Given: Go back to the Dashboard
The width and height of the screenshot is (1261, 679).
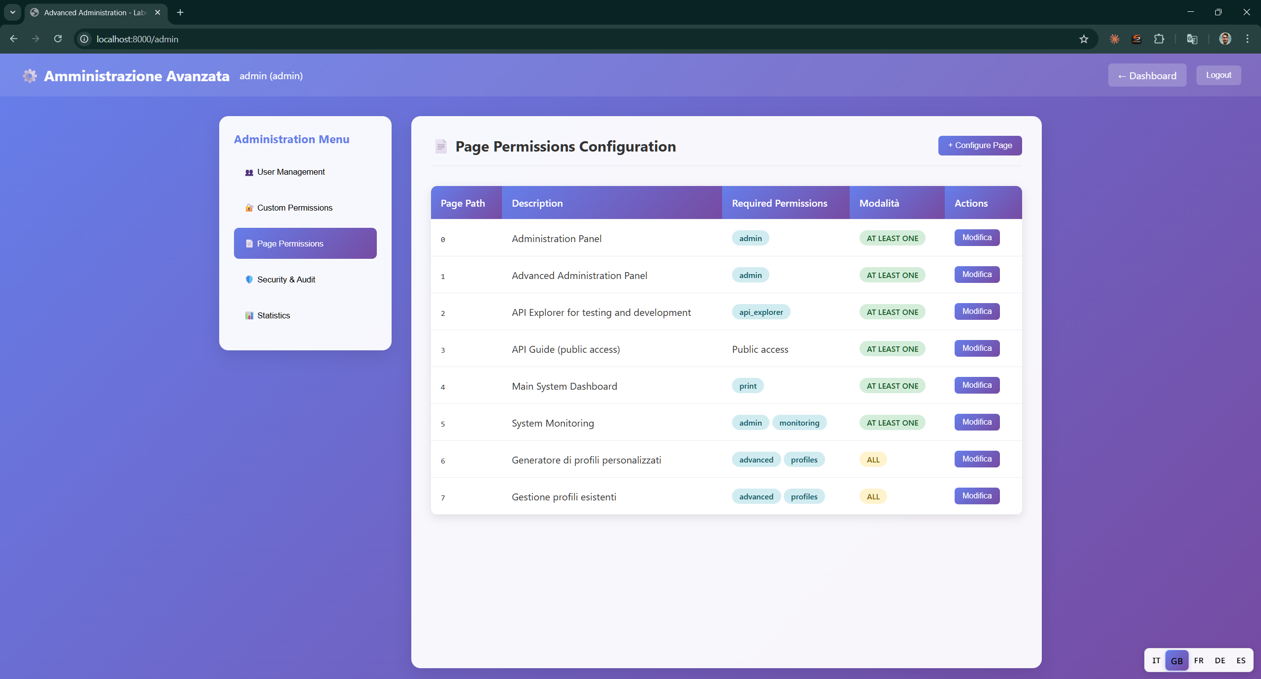Looking at the screenshot, I should click(x=1147, y=75).
